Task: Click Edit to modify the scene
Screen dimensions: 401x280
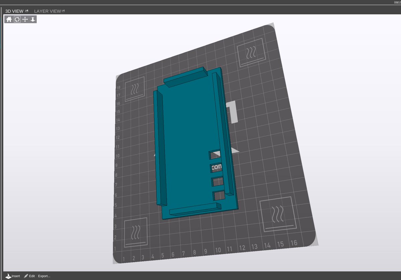Action: (32, 276)
